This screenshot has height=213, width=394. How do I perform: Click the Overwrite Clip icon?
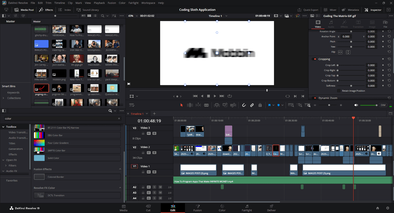[225, 105]
